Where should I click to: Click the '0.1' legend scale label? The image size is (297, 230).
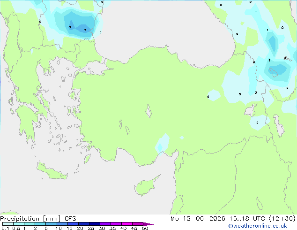click(5, 228)
